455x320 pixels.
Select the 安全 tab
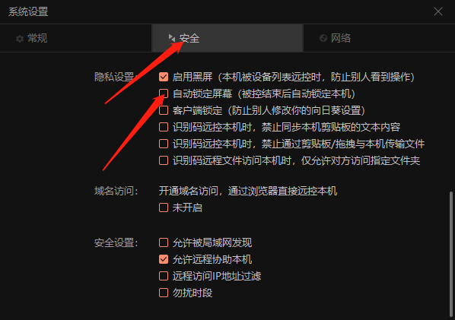coord(228,38)
